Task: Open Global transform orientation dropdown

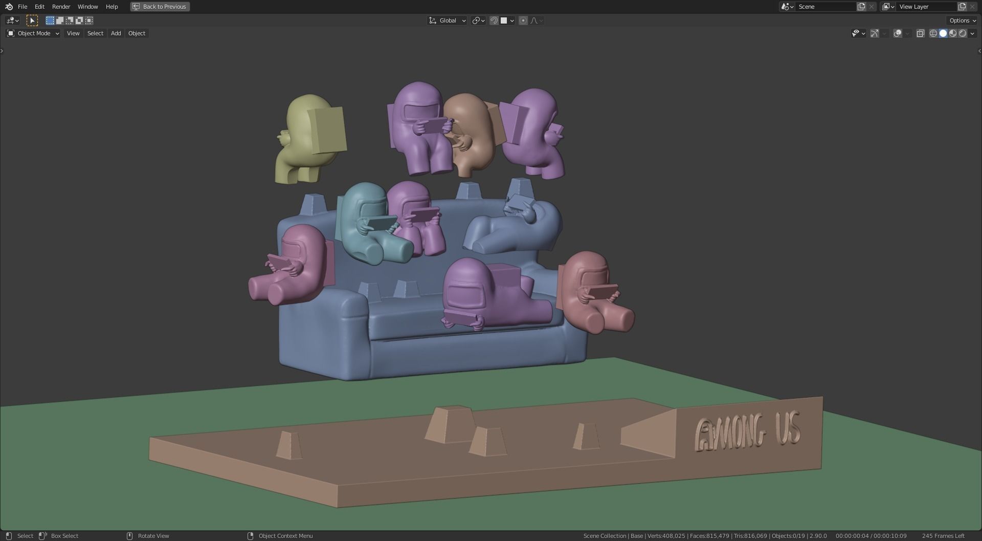Action: point(447,20)
